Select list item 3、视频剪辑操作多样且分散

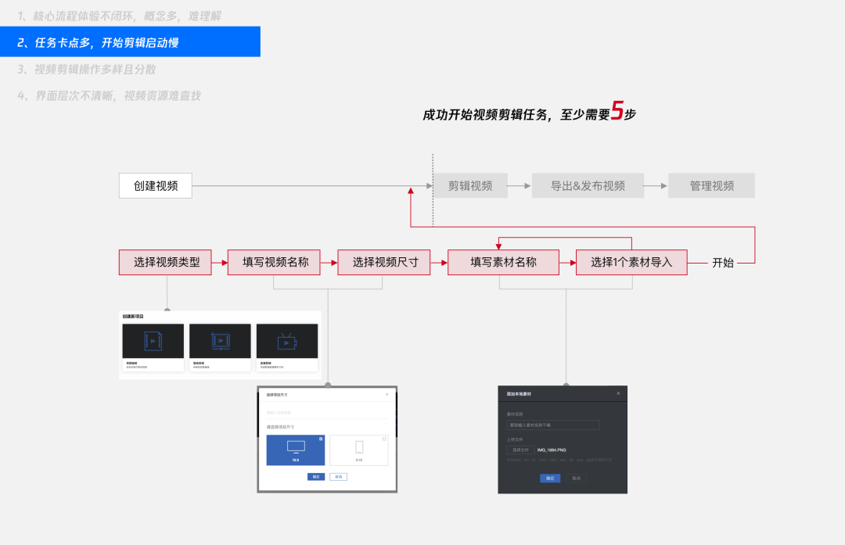(x=86, y=70)
